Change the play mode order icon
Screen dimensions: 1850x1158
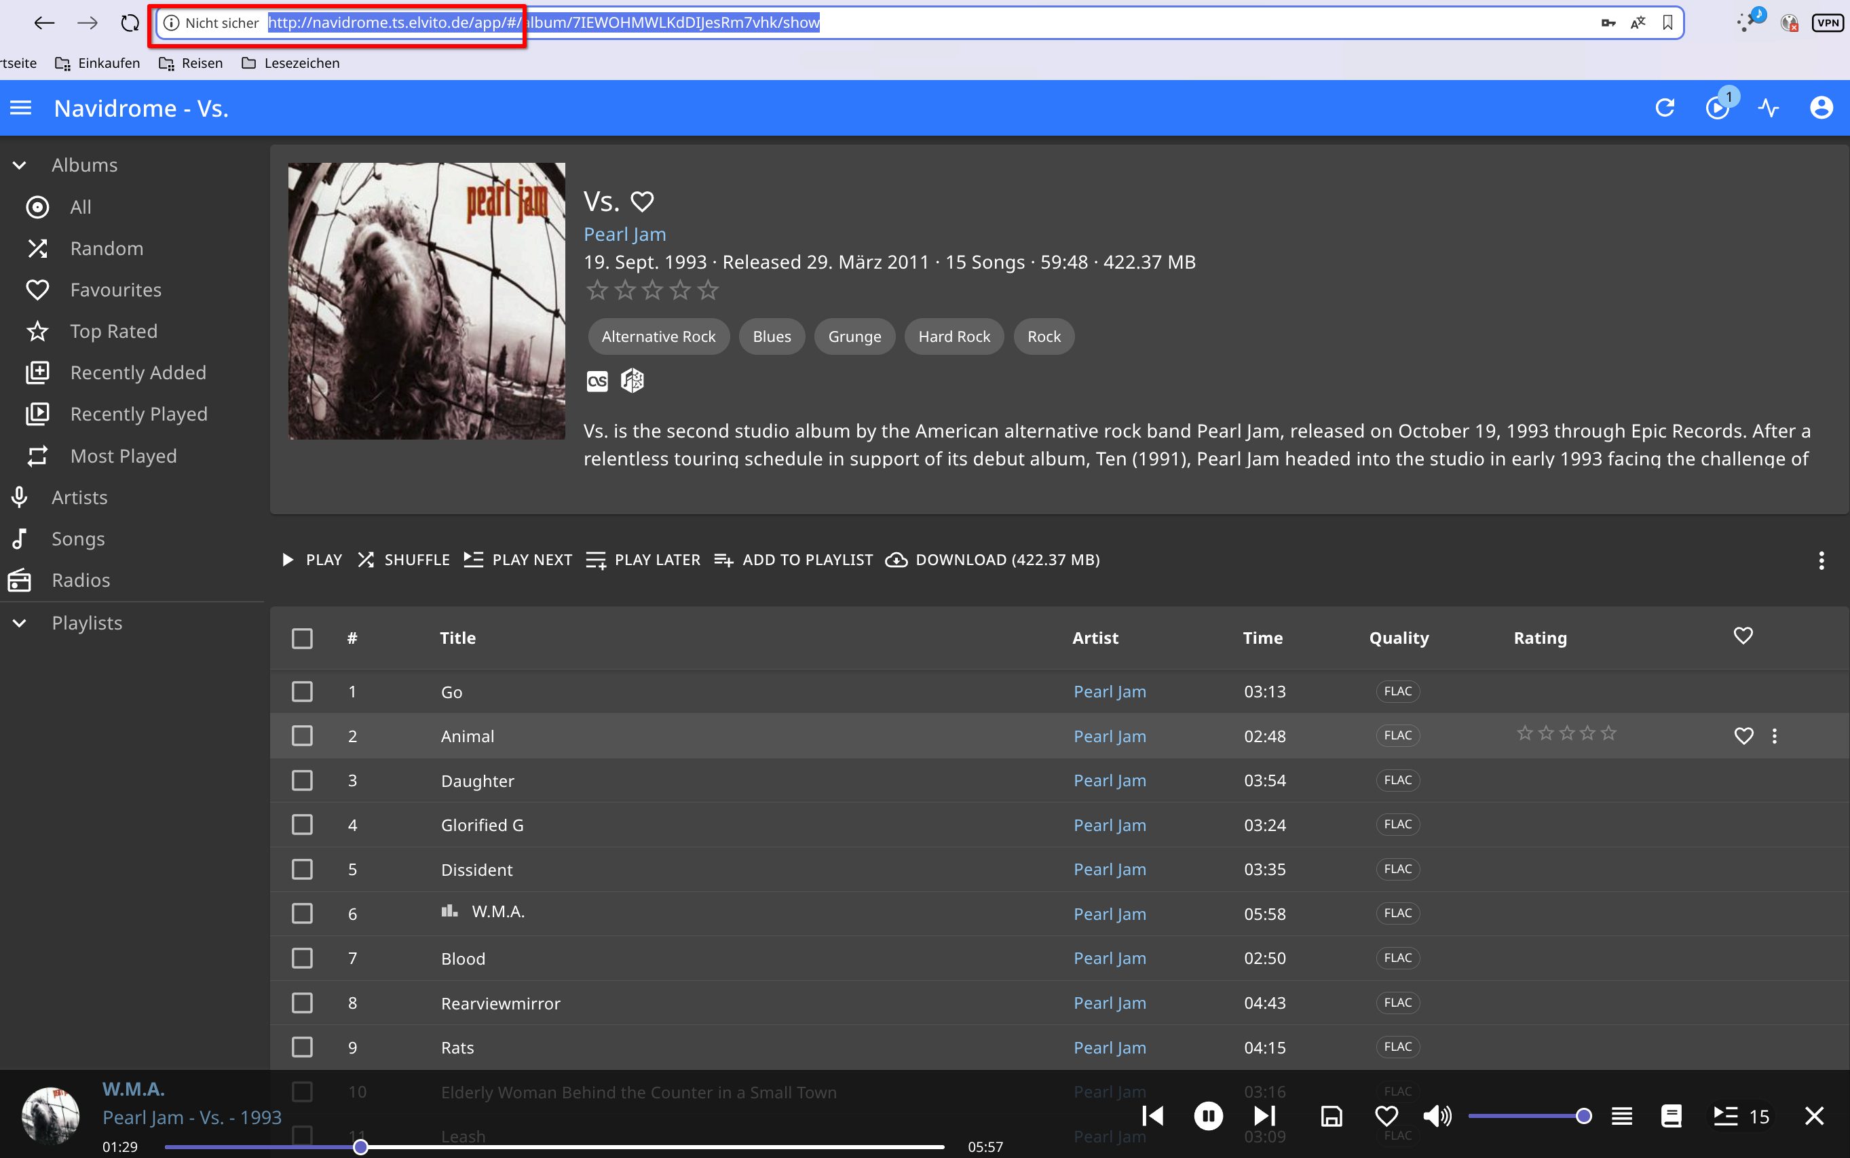1622,1116
